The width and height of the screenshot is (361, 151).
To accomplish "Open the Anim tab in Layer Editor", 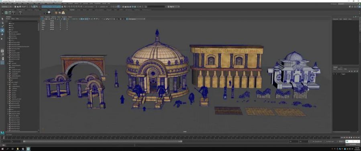I will coord(341,67).
